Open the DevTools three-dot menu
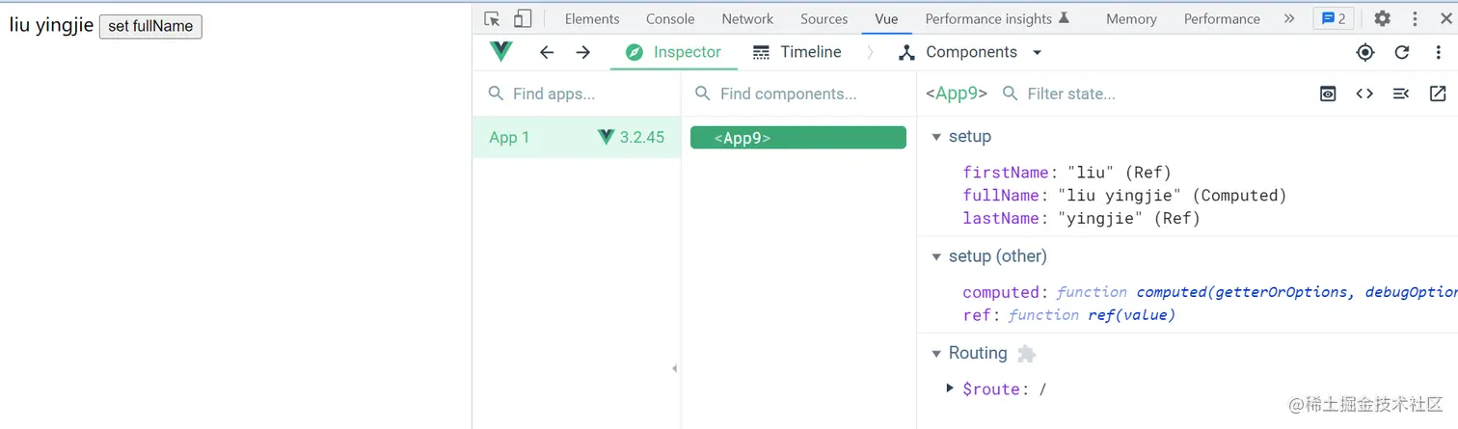The image size is (1458, 429). (x=1416, y=18)
